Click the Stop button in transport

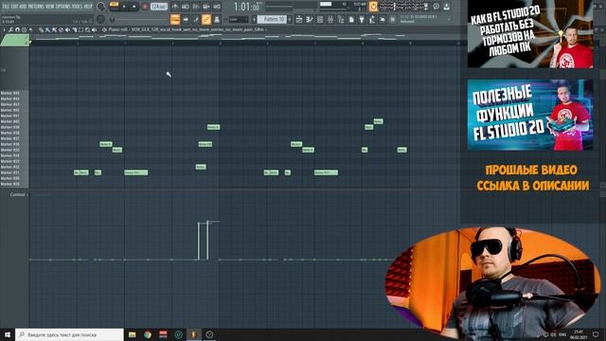pyautogui.click(x=134, y=7)
